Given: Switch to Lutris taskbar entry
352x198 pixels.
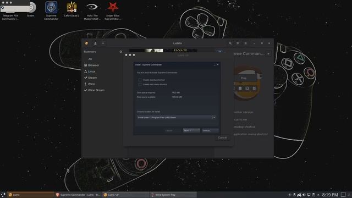Looking at the screenshot, I should click(30, 195).
